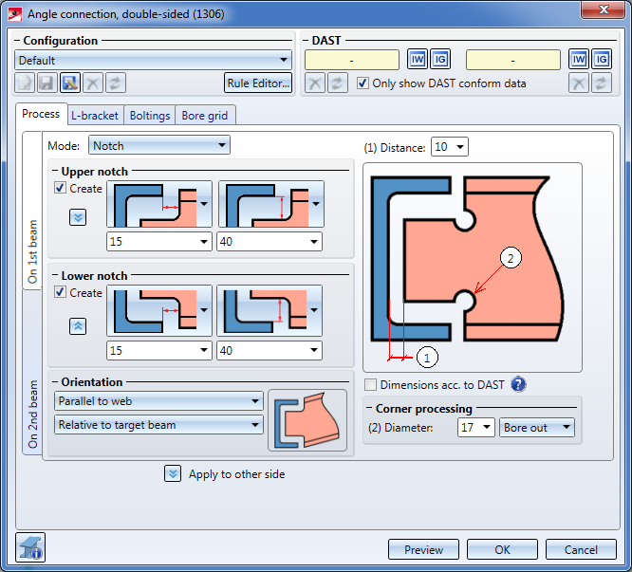
Task: Switch to the Boltings tab
Action: pos(150,116)
